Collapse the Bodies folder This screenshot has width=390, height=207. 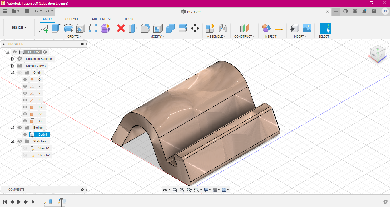coord(13,128)
